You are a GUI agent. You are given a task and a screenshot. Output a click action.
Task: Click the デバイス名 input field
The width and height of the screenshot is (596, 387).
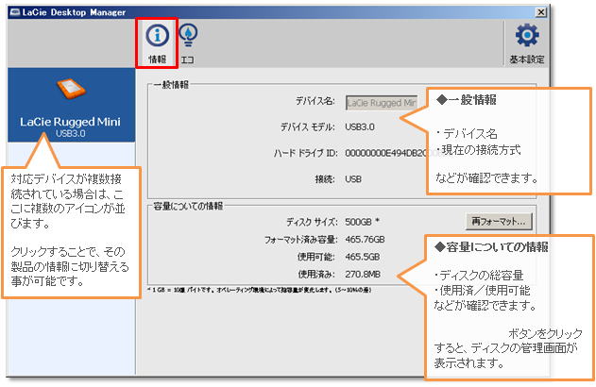[x=382, y=103]
